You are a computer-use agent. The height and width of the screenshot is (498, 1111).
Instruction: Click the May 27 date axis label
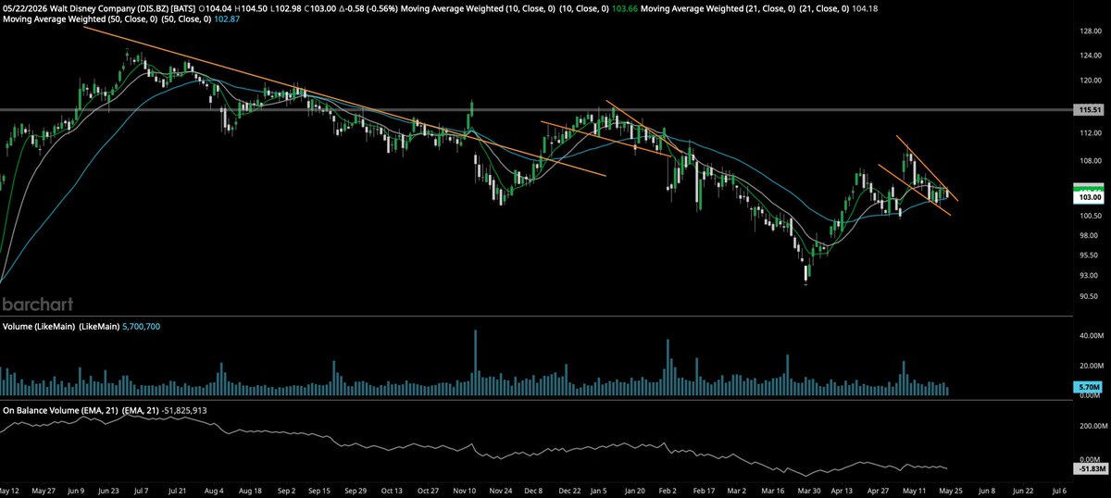tap(43, 490)
